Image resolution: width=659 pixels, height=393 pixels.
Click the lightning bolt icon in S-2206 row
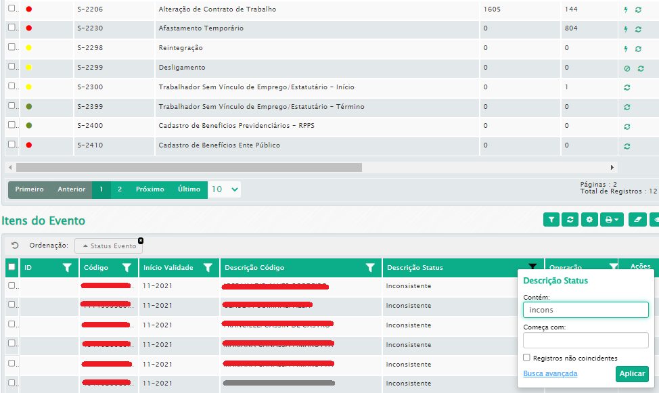626,10
